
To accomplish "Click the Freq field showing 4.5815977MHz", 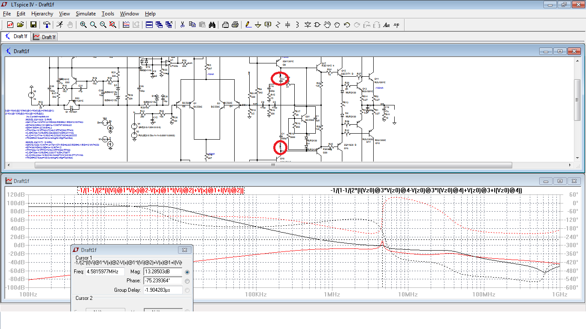I will [105, 272].
